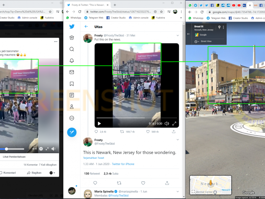Viewport: 265px width, 199px height.
Task: Click the back arrow in the Street View panel
Action: pos(189,34)
